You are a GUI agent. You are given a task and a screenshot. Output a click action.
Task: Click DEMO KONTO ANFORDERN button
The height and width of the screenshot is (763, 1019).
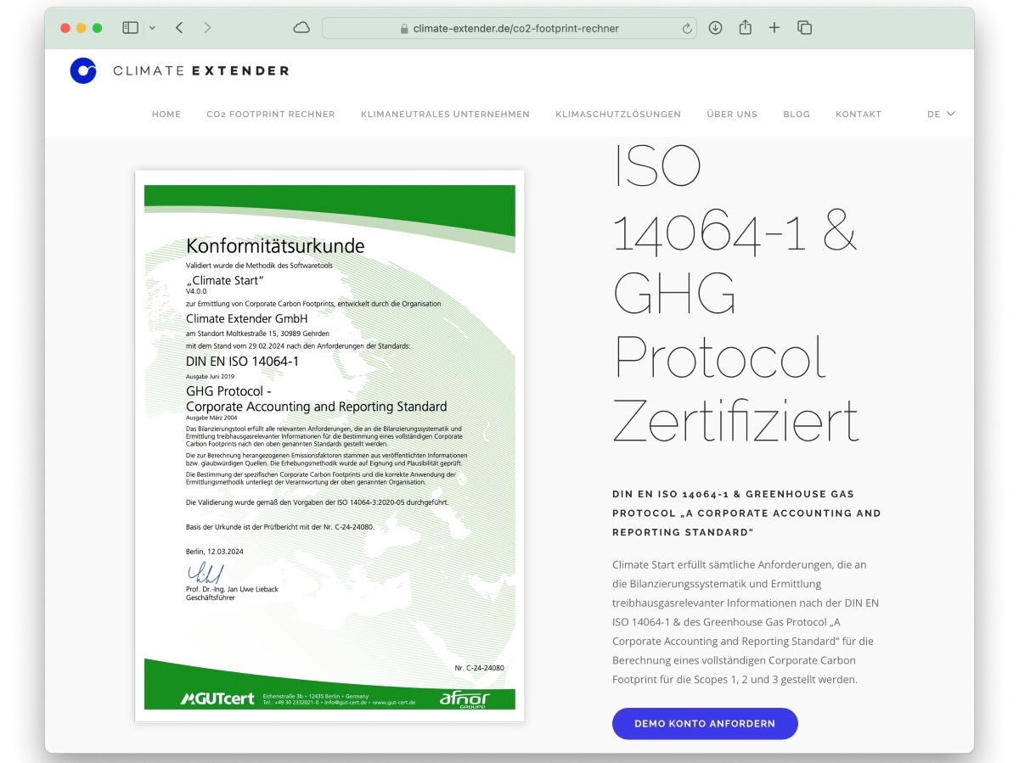[x=705, y=724]
